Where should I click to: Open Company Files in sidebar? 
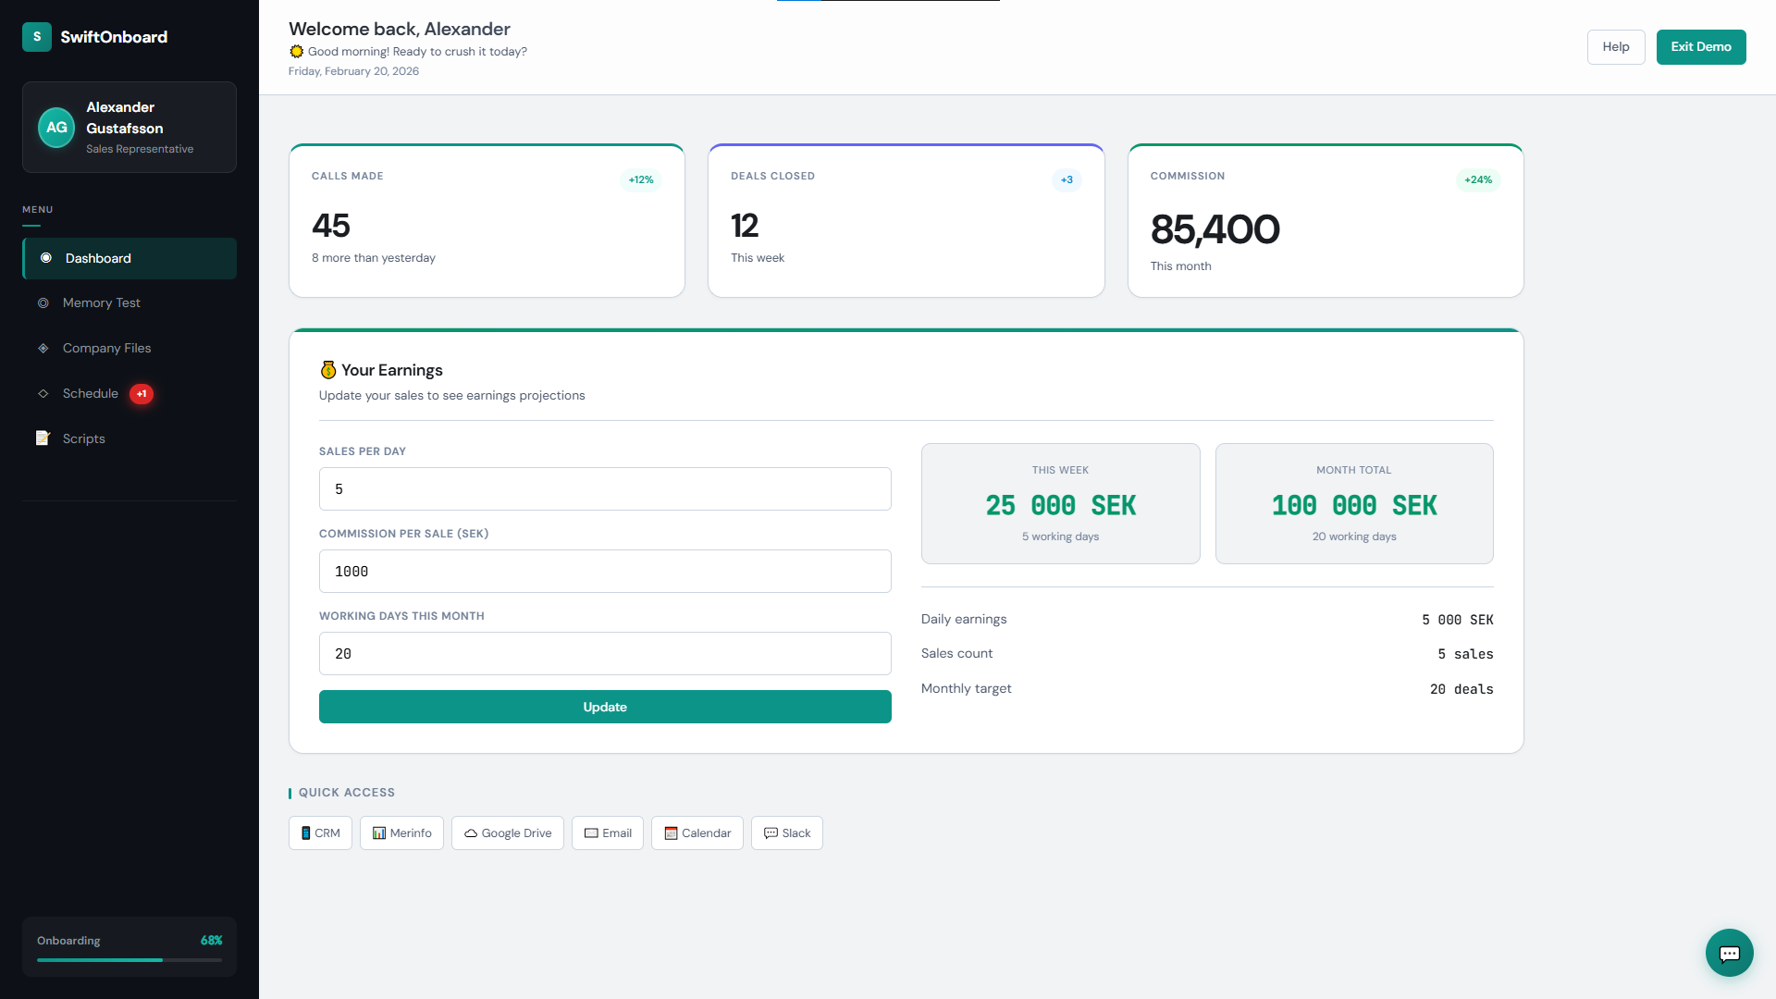pyautogui.click(x=106, y=348)
